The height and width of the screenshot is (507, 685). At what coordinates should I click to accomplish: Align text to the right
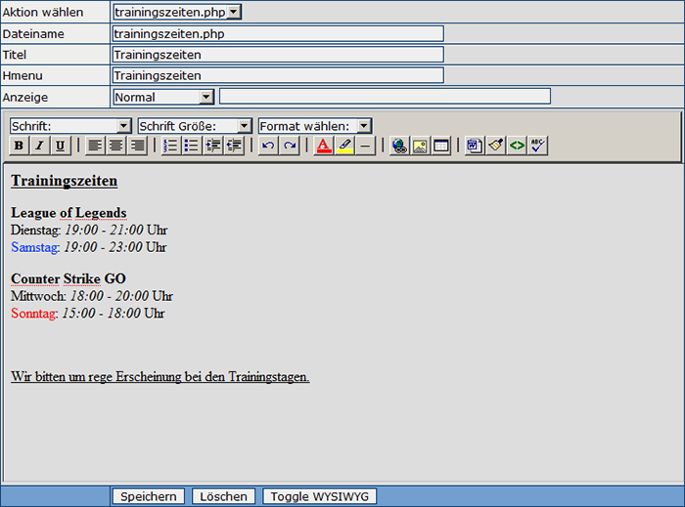137,146
